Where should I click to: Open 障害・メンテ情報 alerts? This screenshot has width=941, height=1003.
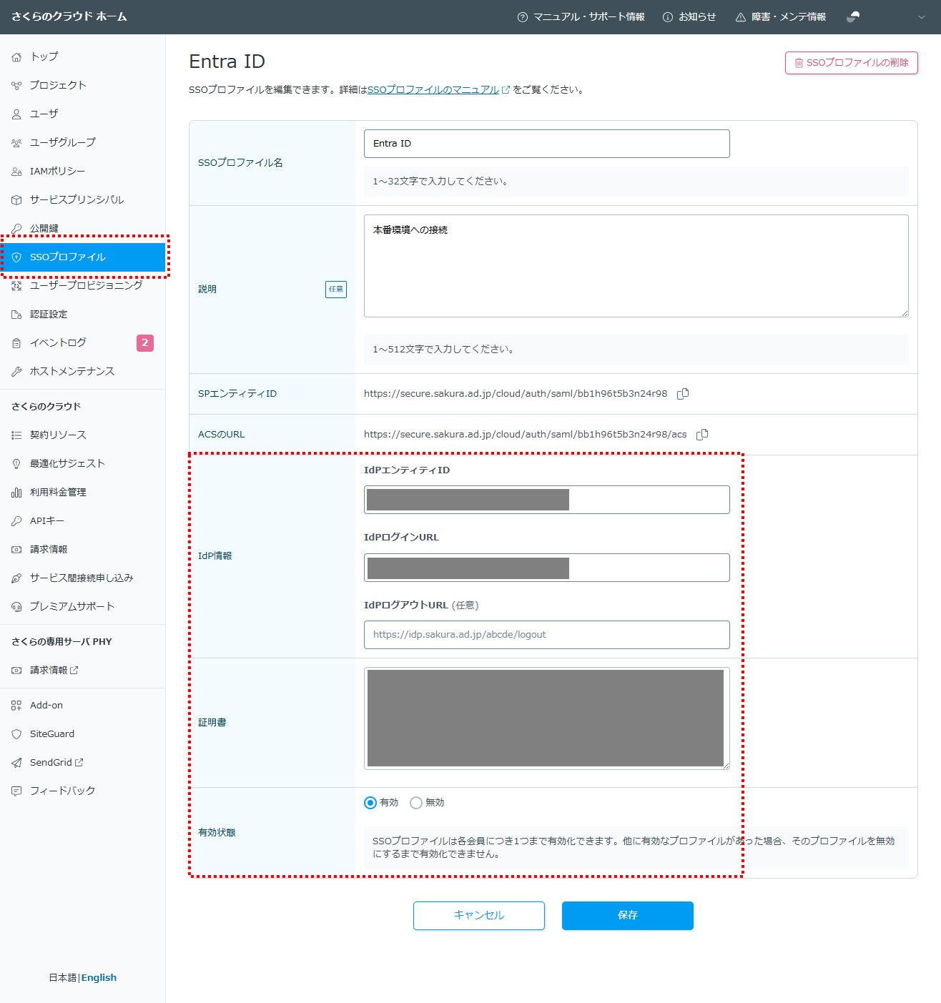click(780, 17)
